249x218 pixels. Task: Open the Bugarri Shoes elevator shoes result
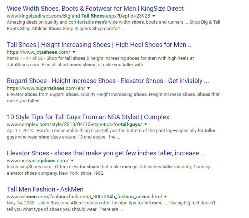coord(108,81)
